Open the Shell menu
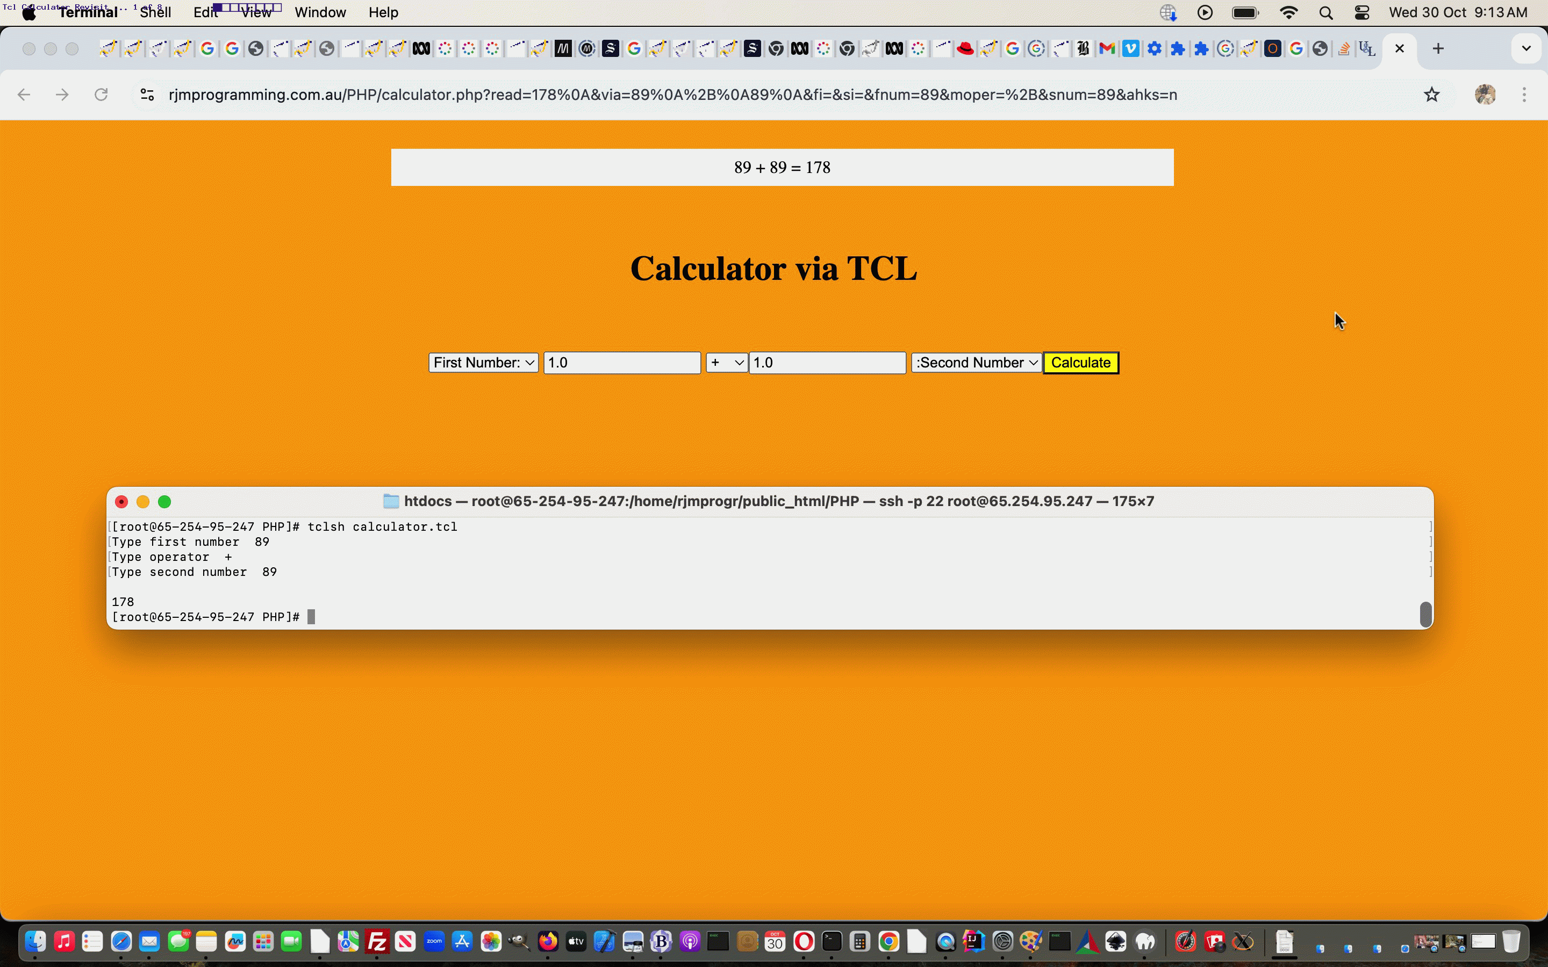Screen dimensions: 1548x967 tap(155, 13)
